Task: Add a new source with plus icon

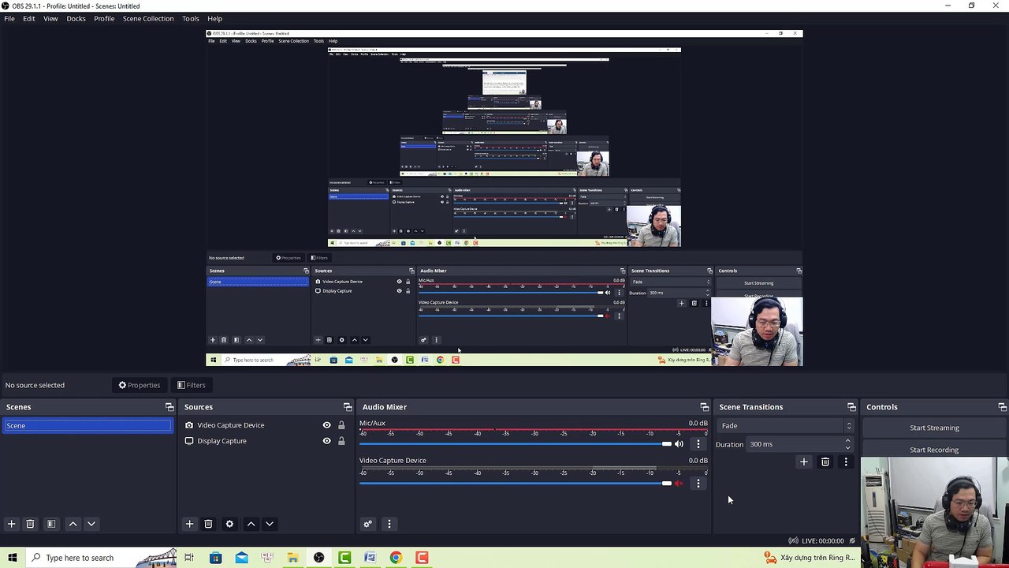Action: pyautogui.click(x=189, y=524)
